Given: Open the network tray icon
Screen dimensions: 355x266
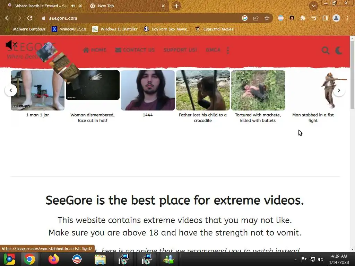Looking at the screenshot, I should [x=312, y=259].
